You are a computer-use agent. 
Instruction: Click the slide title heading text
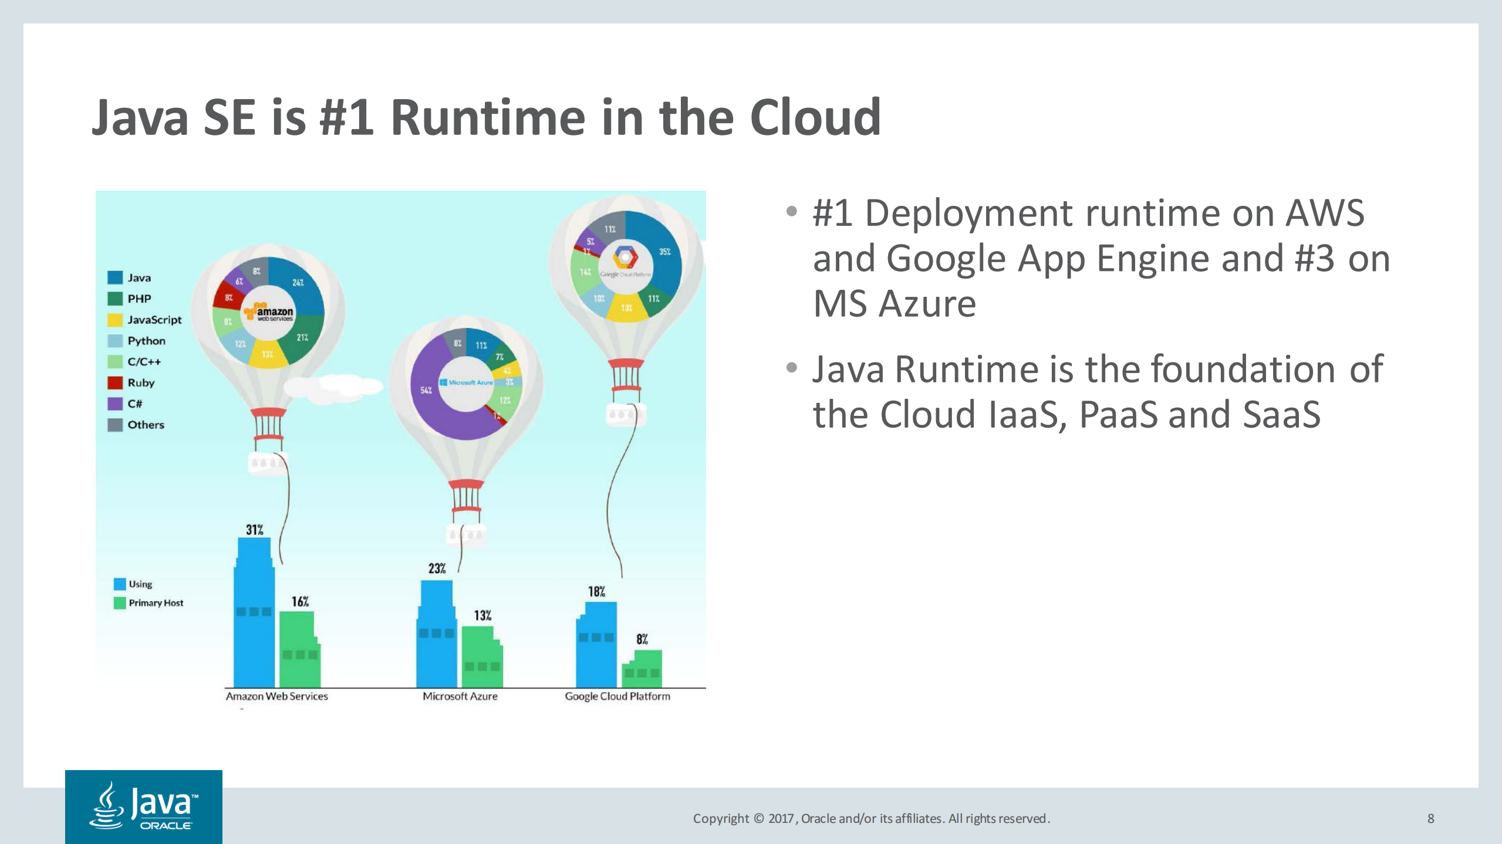pos(486,117)
